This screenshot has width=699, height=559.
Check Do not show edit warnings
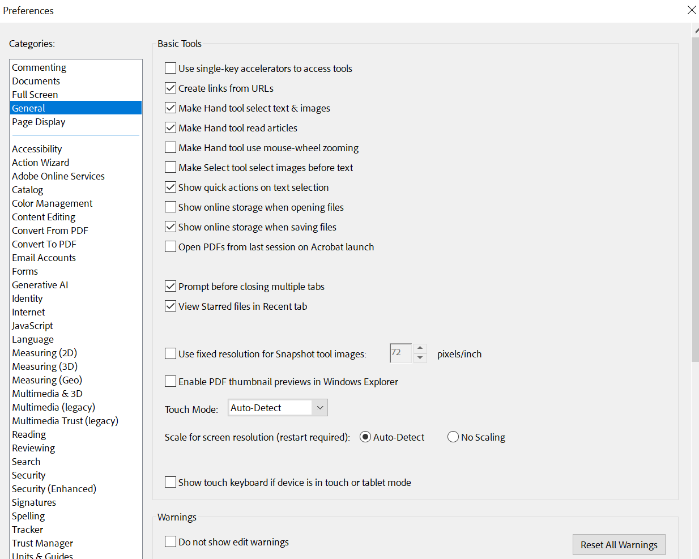coord(171,541)
